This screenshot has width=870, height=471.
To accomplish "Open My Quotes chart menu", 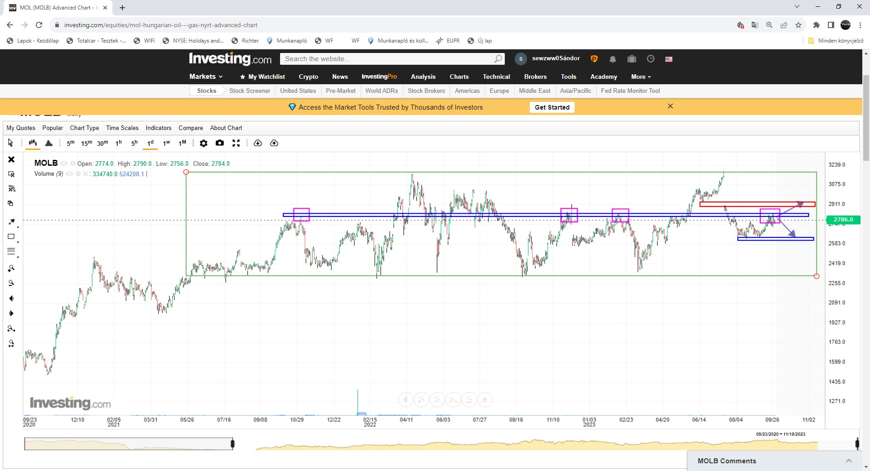I will click(21, 128).
